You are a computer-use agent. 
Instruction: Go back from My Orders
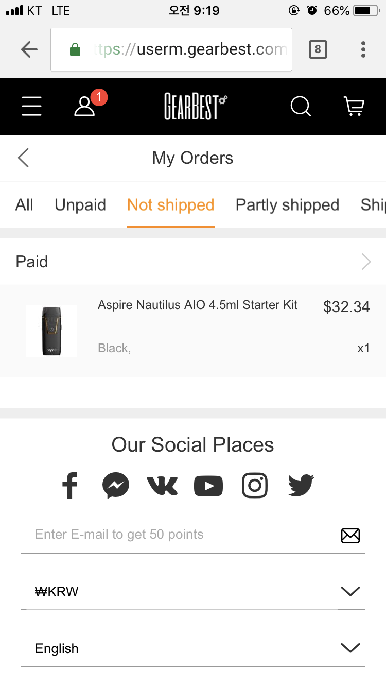(x=23, y=158)
